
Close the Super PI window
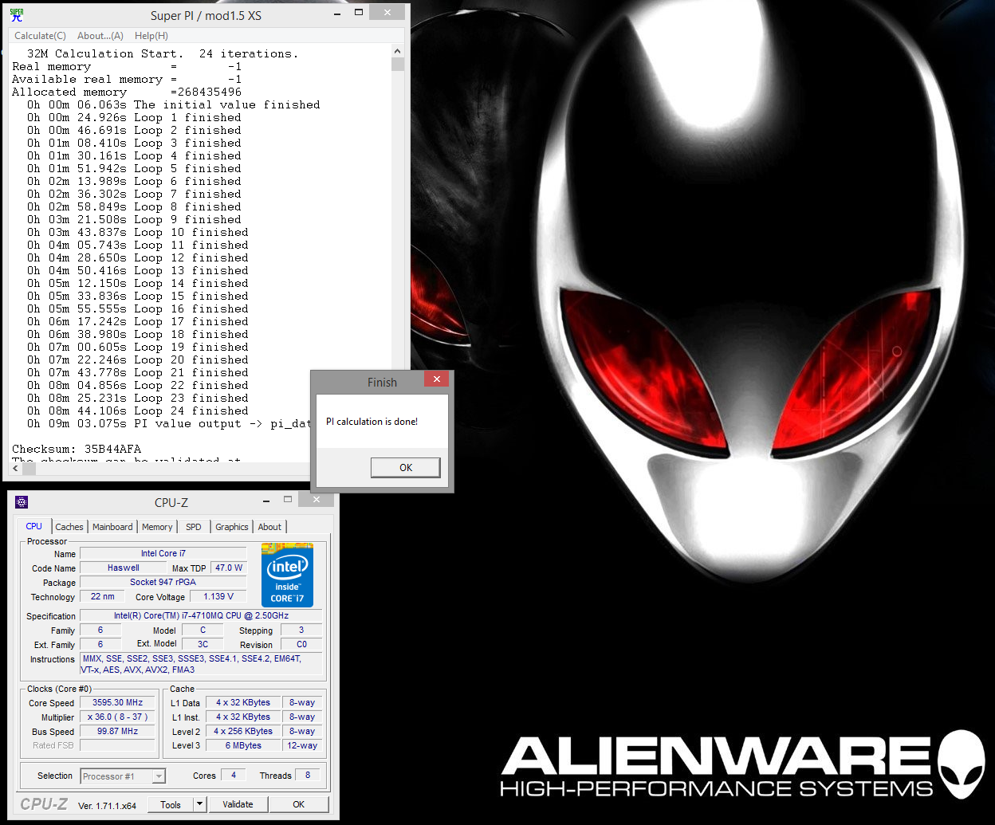(x=387, y=12)
